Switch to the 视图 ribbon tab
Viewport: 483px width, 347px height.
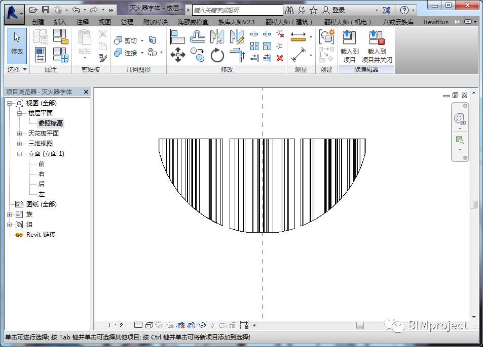click(x=104, y=22)
